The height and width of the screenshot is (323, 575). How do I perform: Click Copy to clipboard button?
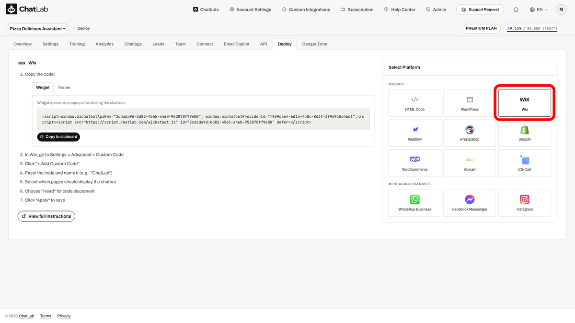point(58,137)
